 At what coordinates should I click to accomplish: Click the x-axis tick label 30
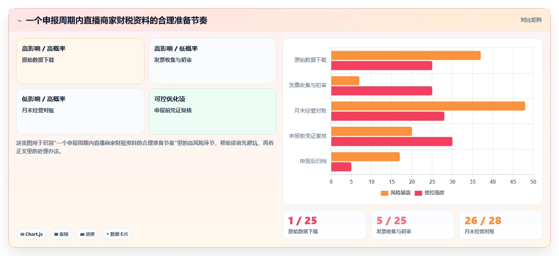(452, 182)
